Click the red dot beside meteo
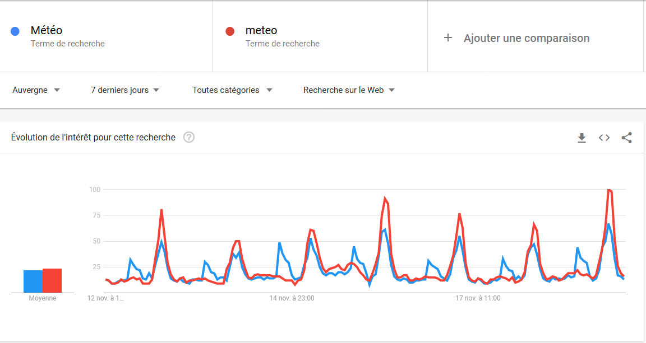 [229, 31]
